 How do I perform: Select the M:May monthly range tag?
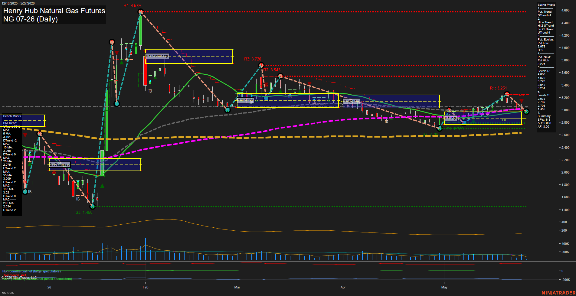450,118
